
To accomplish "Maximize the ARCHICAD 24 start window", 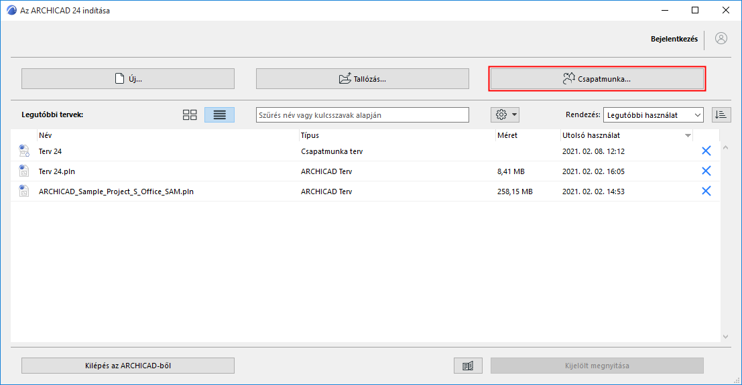I will [695, 10].
